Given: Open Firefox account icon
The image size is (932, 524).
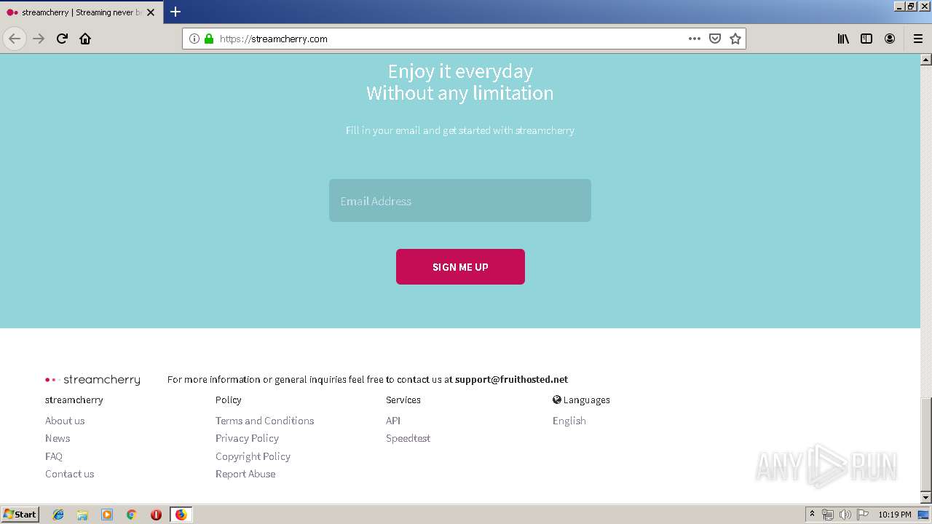Looking at the screenshot, I should point(890,39).
